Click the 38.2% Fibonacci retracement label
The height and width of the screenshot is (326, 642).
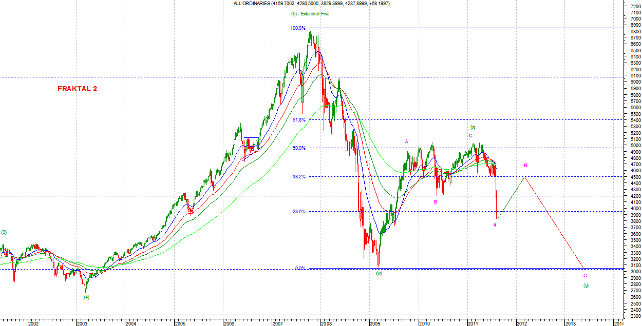click(299, 177)
